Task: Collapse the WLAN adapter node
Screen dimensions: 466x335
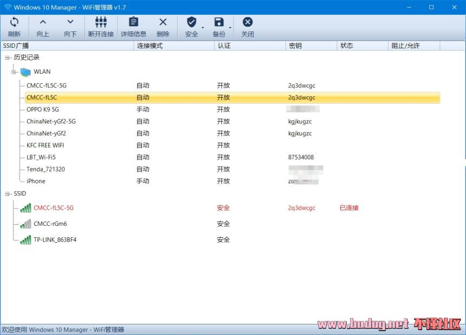Action: coord(14,72)
